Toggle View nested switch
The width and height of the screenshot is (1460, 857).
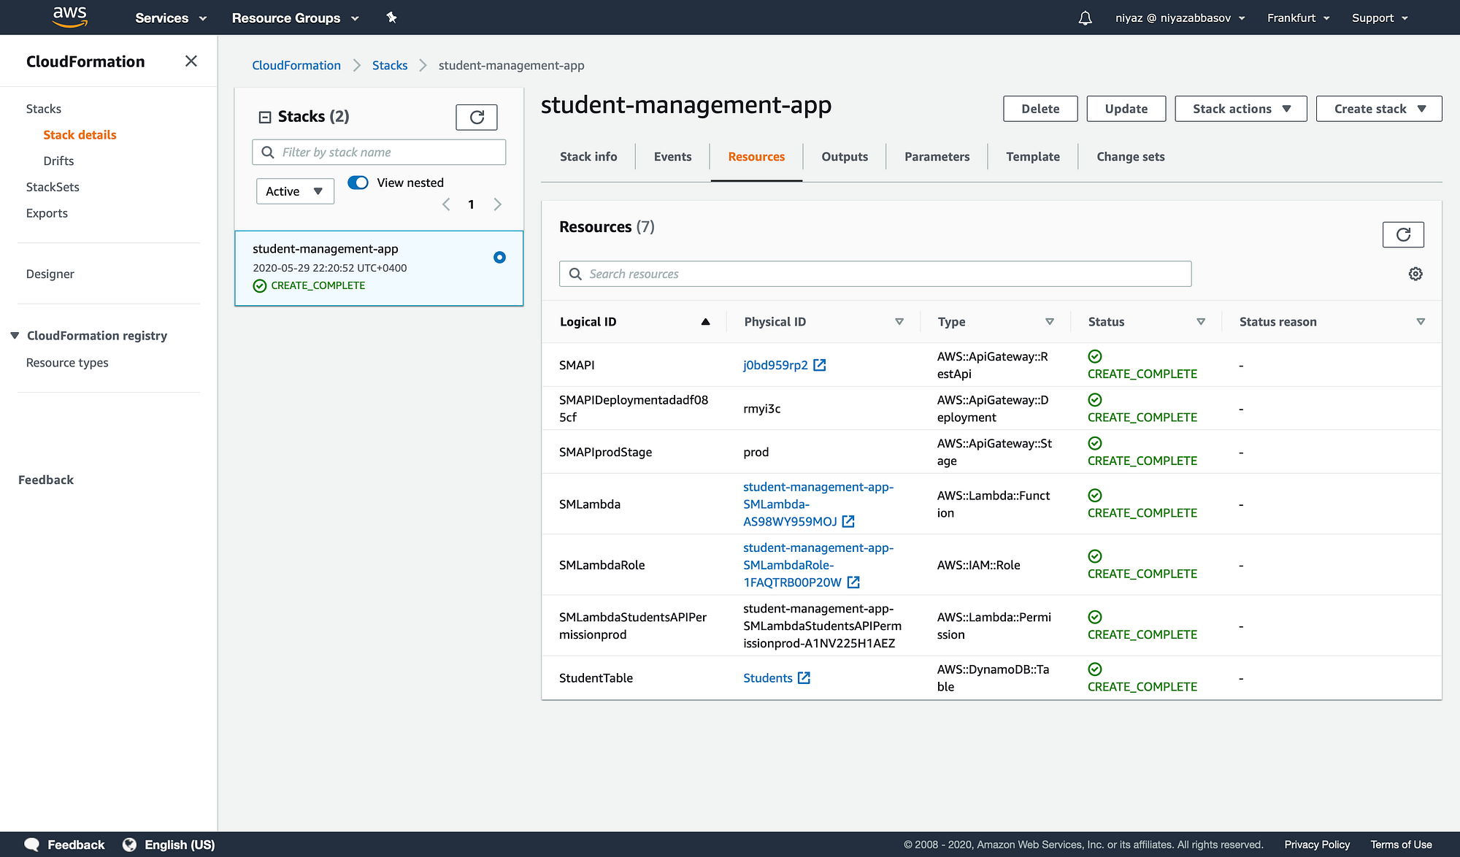click(358, 182)
